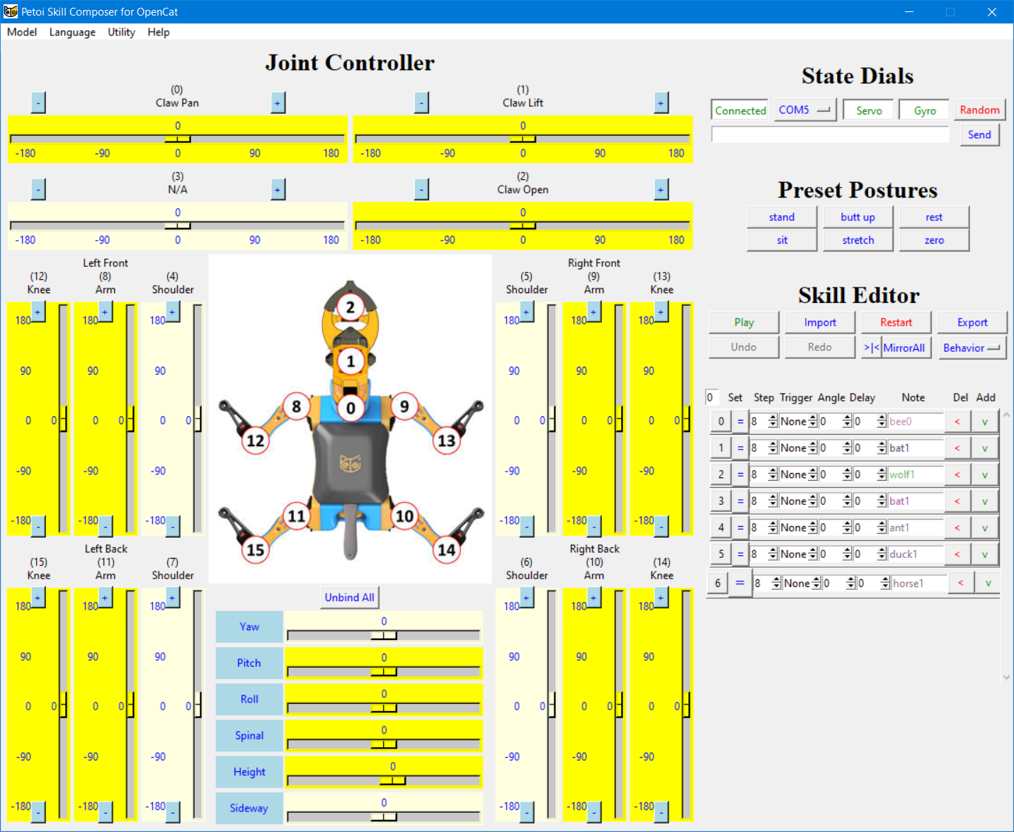Select joint 12 marker on the robot image

tap(255, 440)
